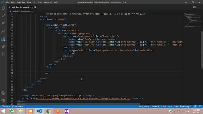Place cursor on line 38 with text tab
This screenshot has height=114, width=203.
(46, 73)
